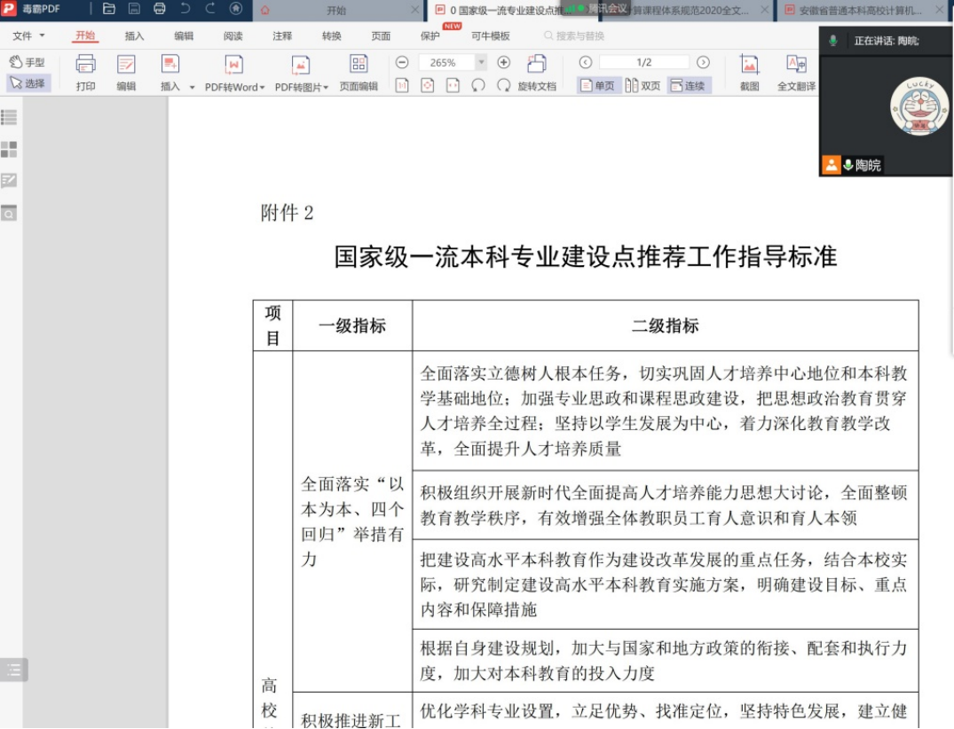Open the outline list panel in sidebar
The width and height of the screenshot is (954, 729).
[9, 117]
